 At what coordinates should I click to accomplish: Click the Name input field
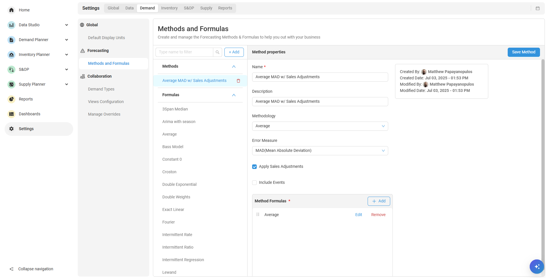(320, 77)
